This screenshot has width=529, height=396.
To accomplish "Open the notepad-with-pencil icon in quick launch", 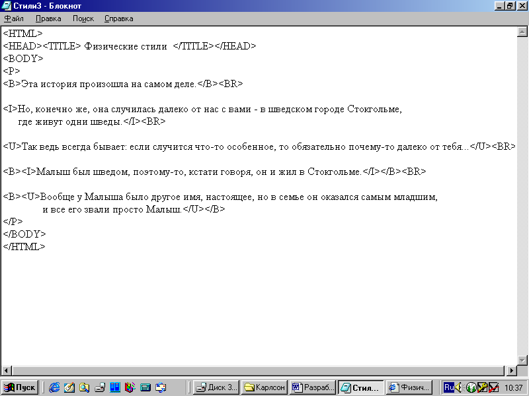I will click(69, 387).
